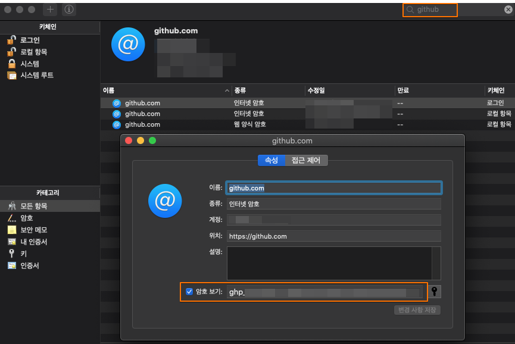Click the 로그인 cell in 키체인 column
The width and height of the screenshot is (515, 344).
pos(495,103)
